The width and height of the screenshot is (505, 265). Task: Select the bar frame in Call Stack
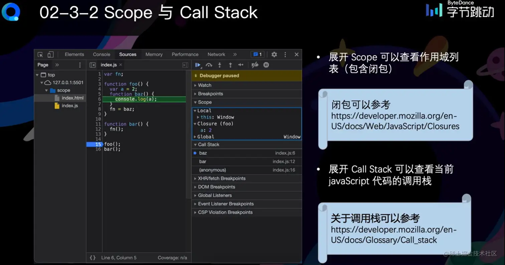(247, 161)
